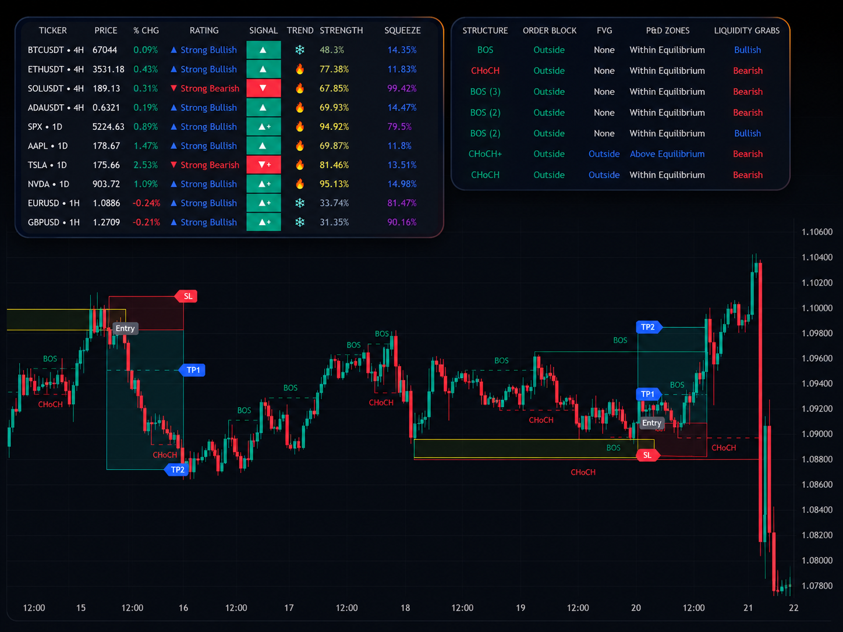843x632 pixels.
Task: Select the SOLUSDT red bearish signal arrow
Action: point(263,88)
